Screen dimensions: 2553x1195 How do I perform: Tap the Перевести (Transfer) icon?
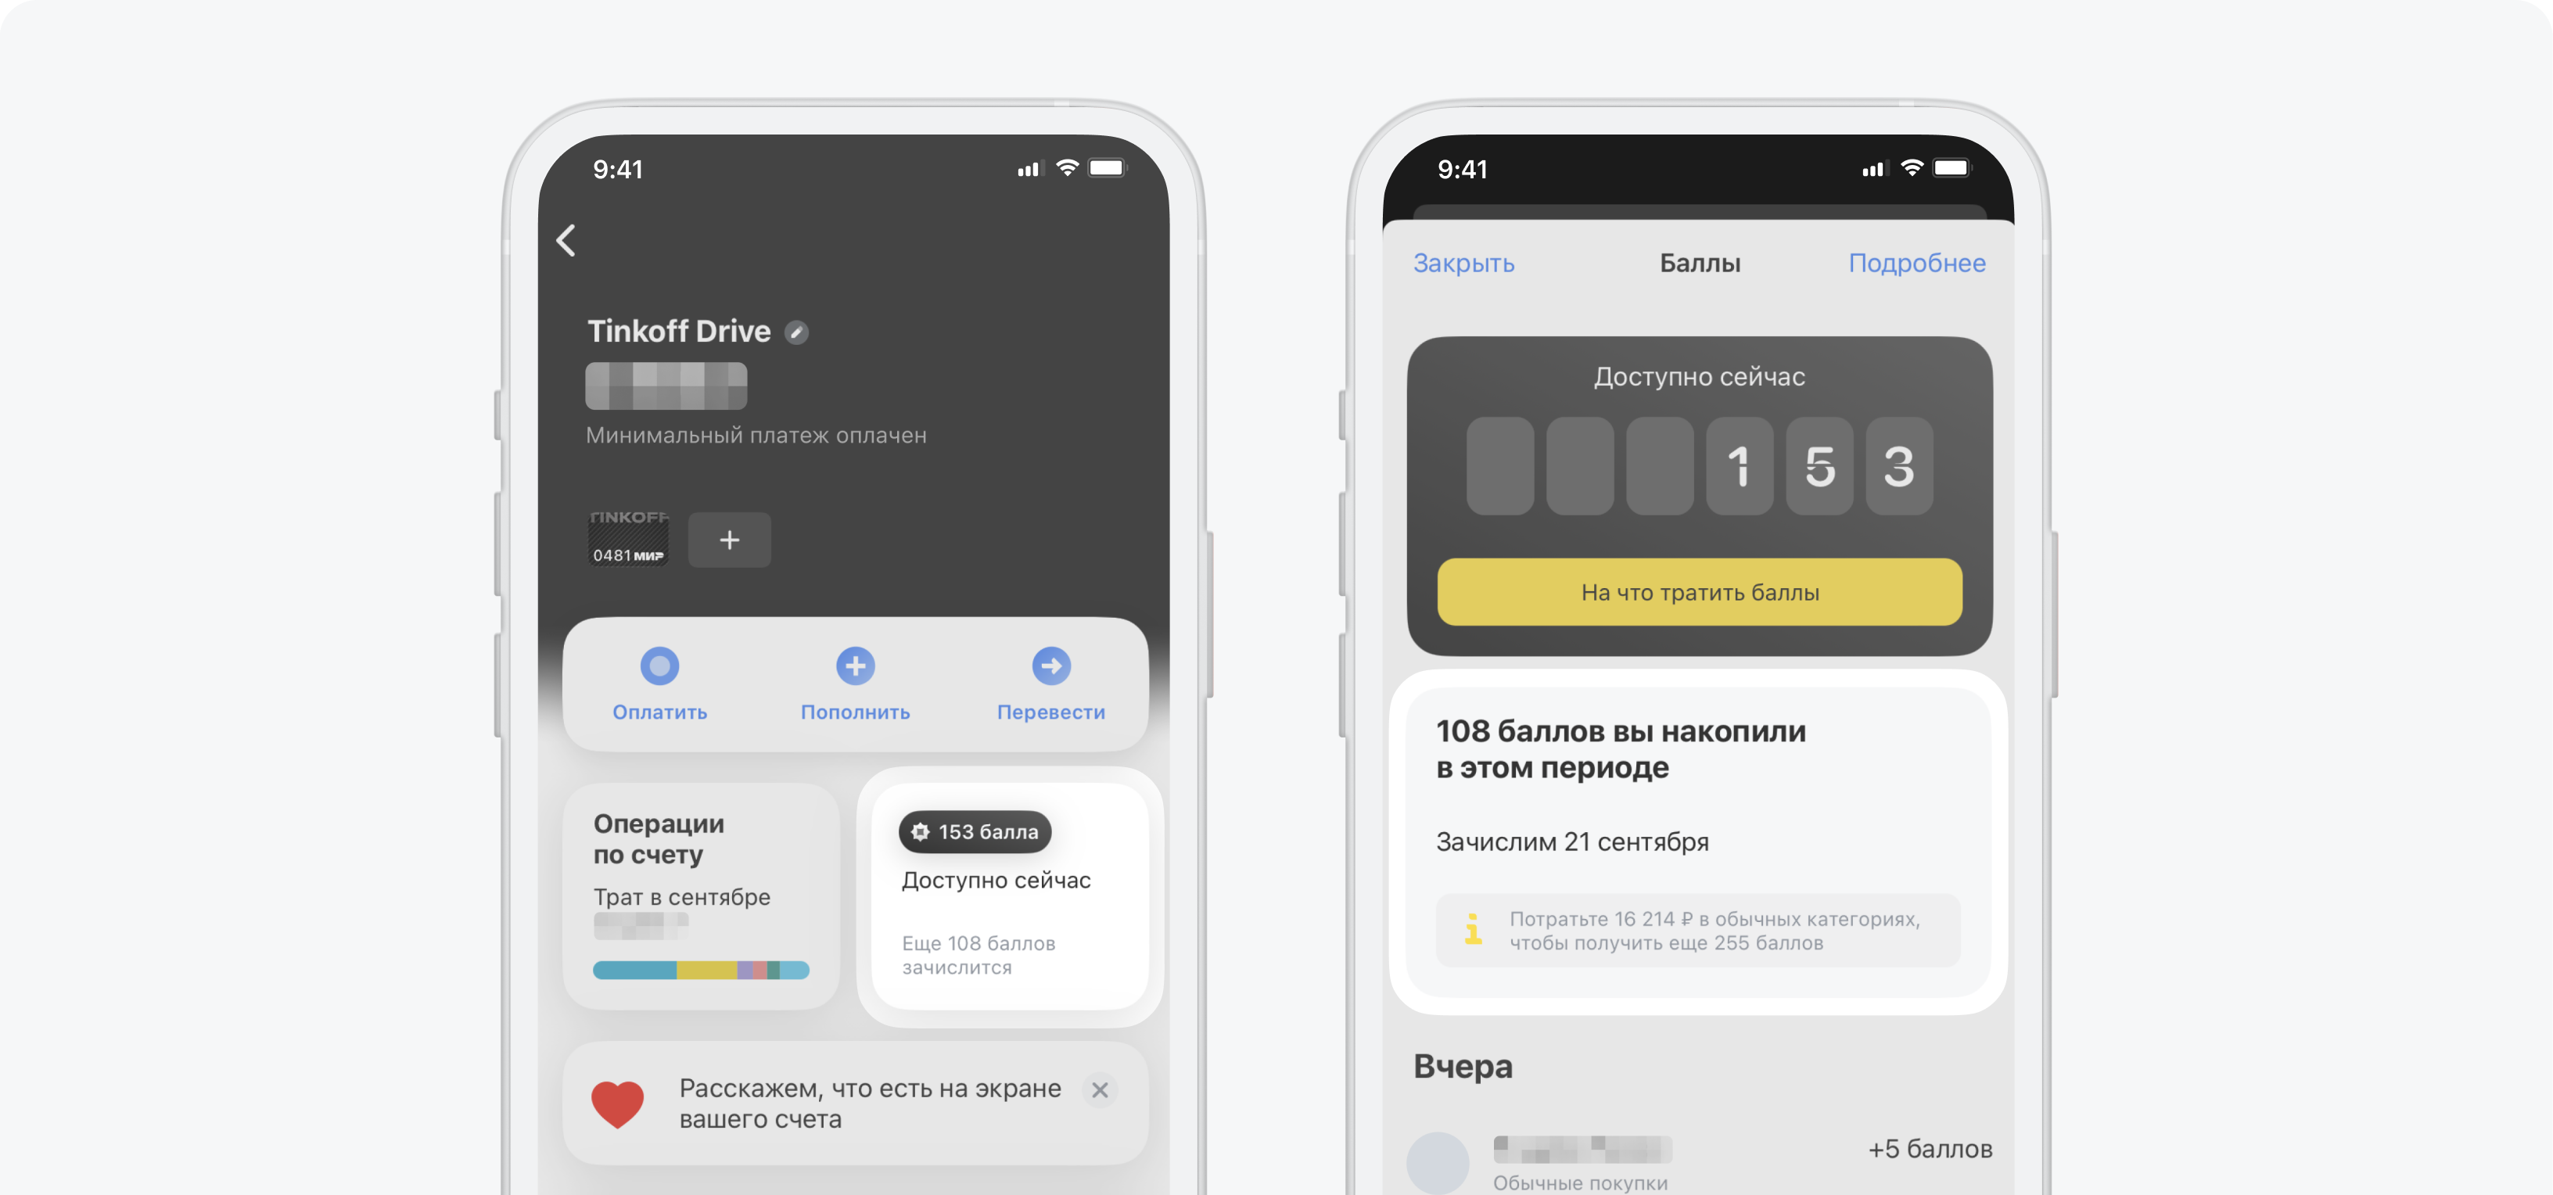click(x=1050, y=662)
